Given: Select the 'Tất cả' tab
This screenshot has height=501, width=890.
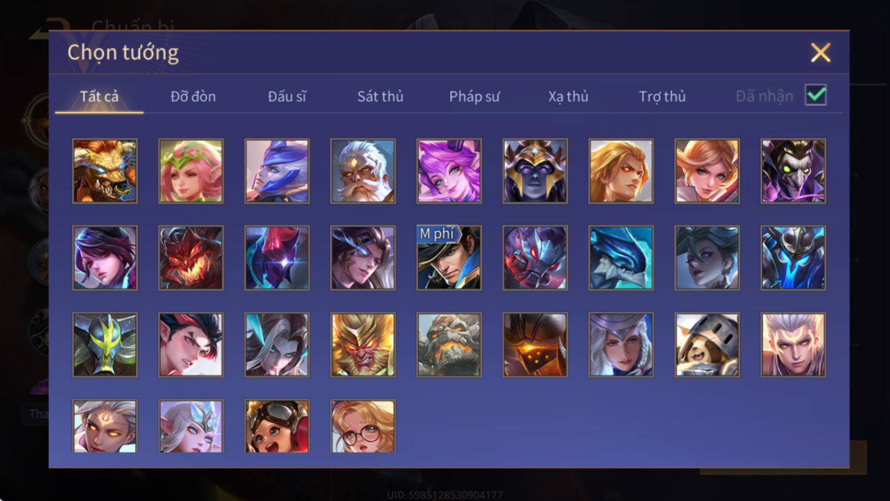Looking at the screenshot, I should point(99,96).
